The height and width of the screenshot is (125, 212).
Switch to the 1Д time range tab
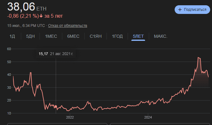[x=12, y=36]
